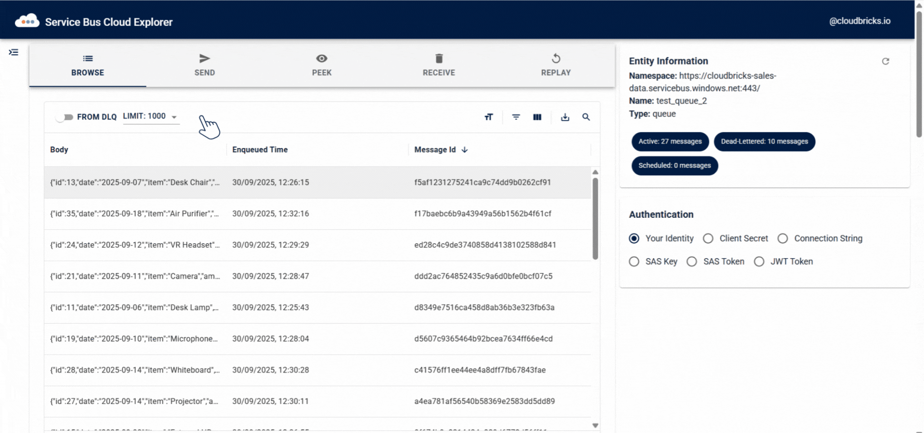Sort by the Message Id column header
The height and width of the screenshot is (433, 924).
(x=435, y=150)
